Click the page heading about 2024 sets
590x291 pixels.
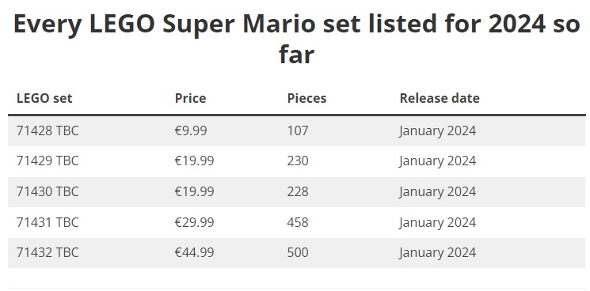coord(296,39)
